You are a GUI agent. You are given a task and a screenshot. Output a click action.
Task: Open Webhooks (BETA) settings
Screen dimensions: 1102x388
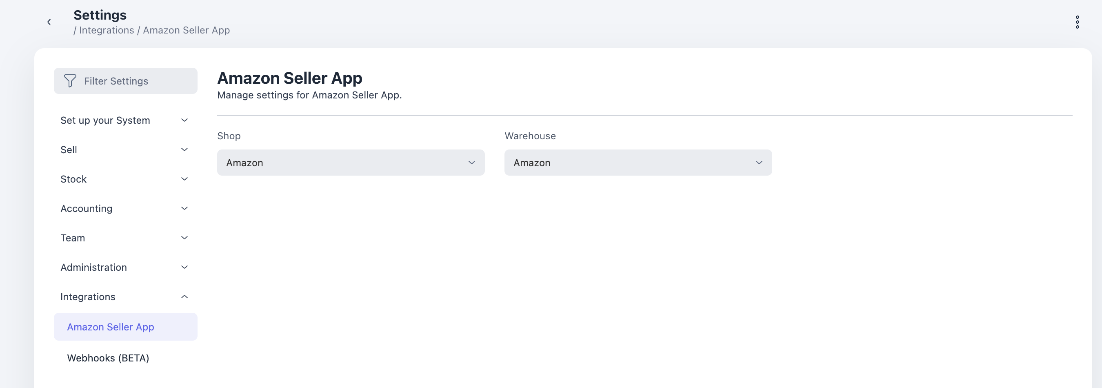tap(108, 358)
